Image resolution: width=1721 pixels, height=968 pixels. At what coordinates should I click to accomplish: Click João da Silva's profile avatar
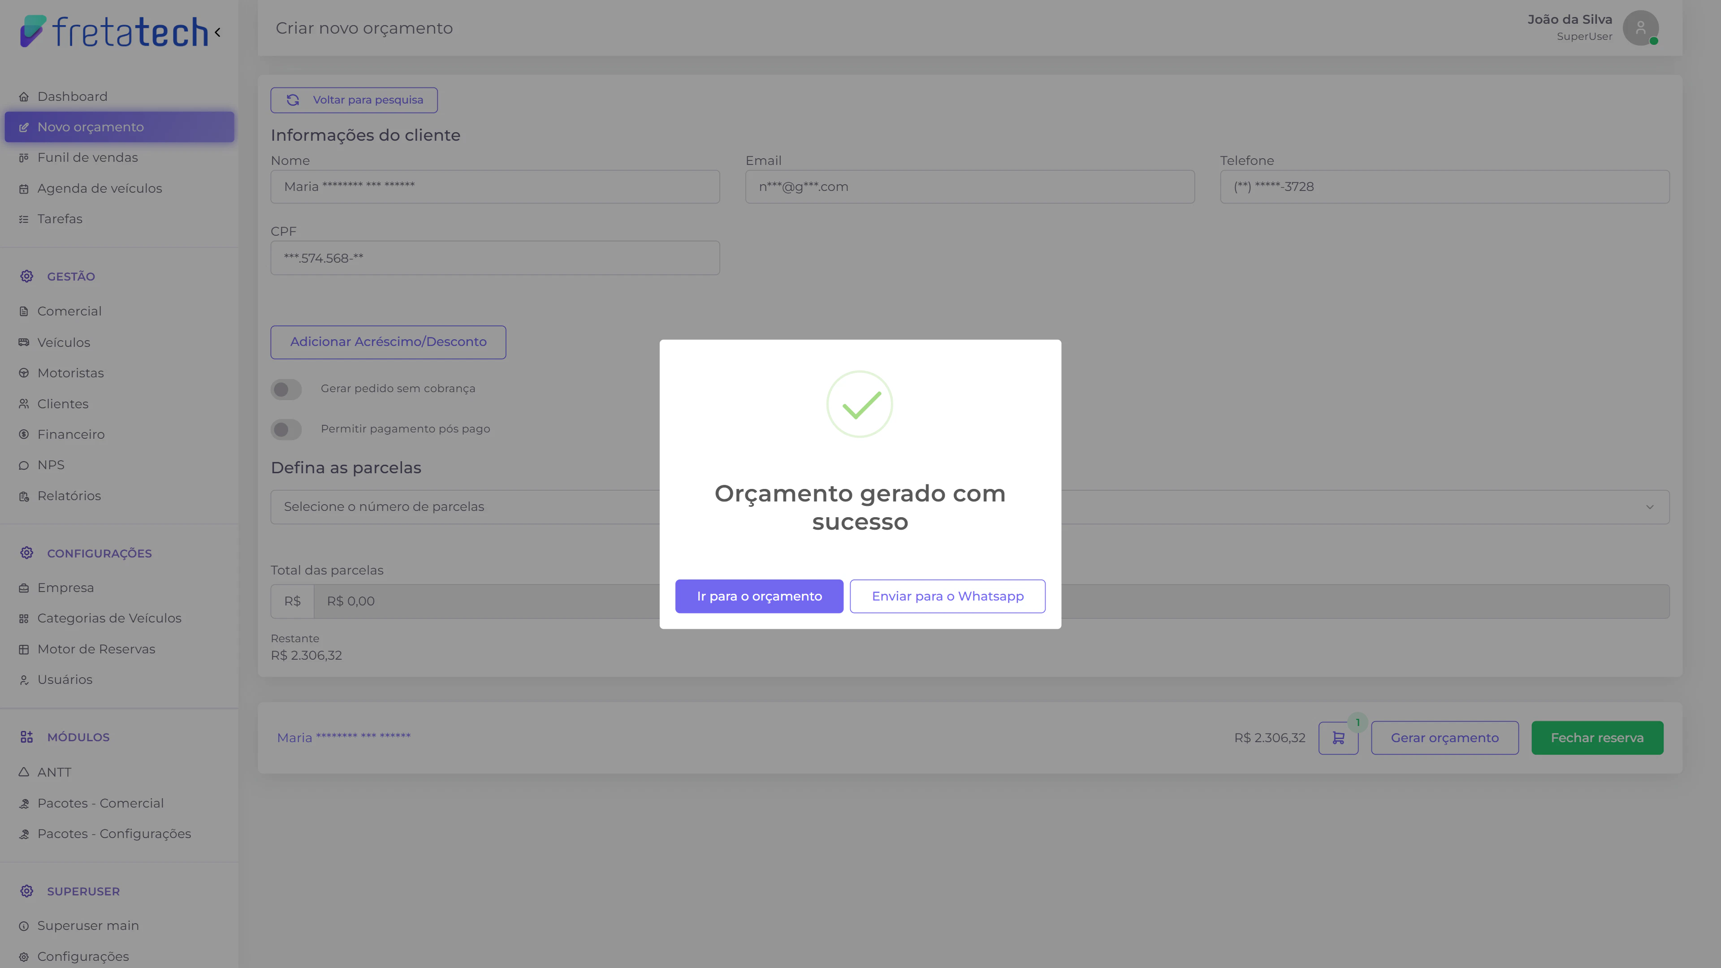point(1641,27)
